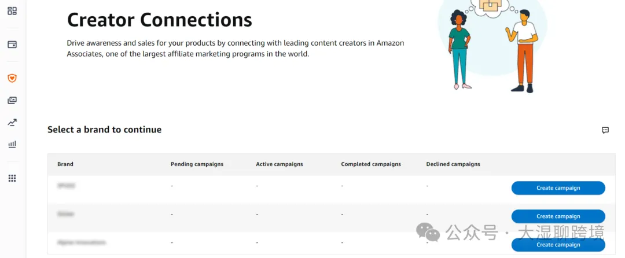Select the orange shield heart icon
Image resolution: width=625 pixels, height=258 pixels.
click(12, 78)
